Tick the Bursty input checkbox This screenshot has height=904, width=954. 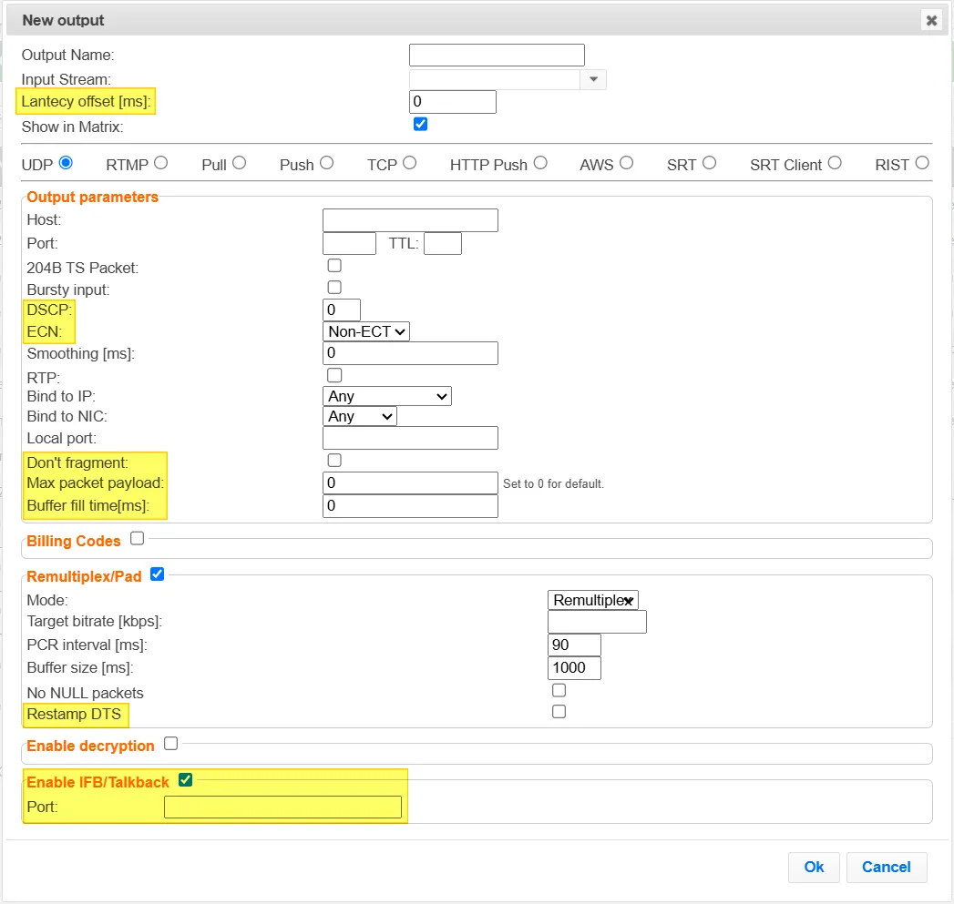tap(334, 287)
